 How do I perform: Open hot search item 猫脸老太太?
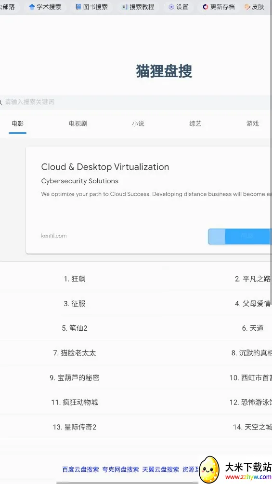coord(75,353)
